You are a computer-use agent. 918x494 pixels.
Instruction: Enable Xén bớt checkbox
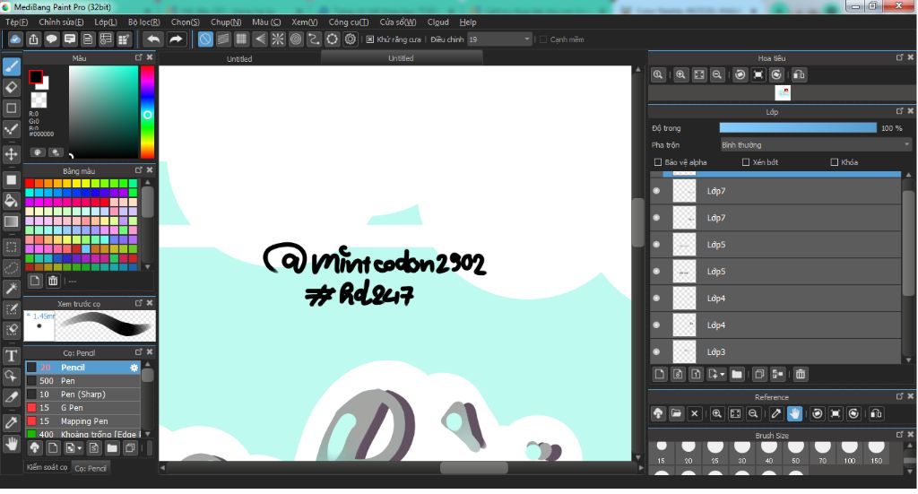point(746,162)
